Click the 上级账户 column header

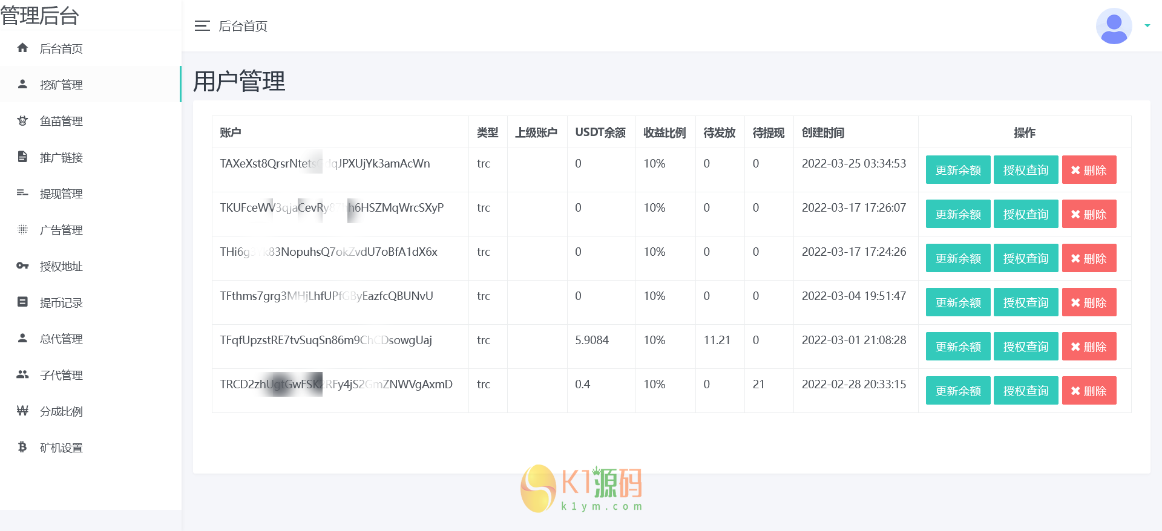click(536, 132)
